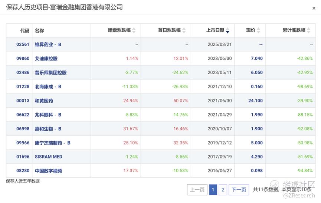321x203 pixels.
Task: Open stock SISRAM MED
Action: (49, 157)
